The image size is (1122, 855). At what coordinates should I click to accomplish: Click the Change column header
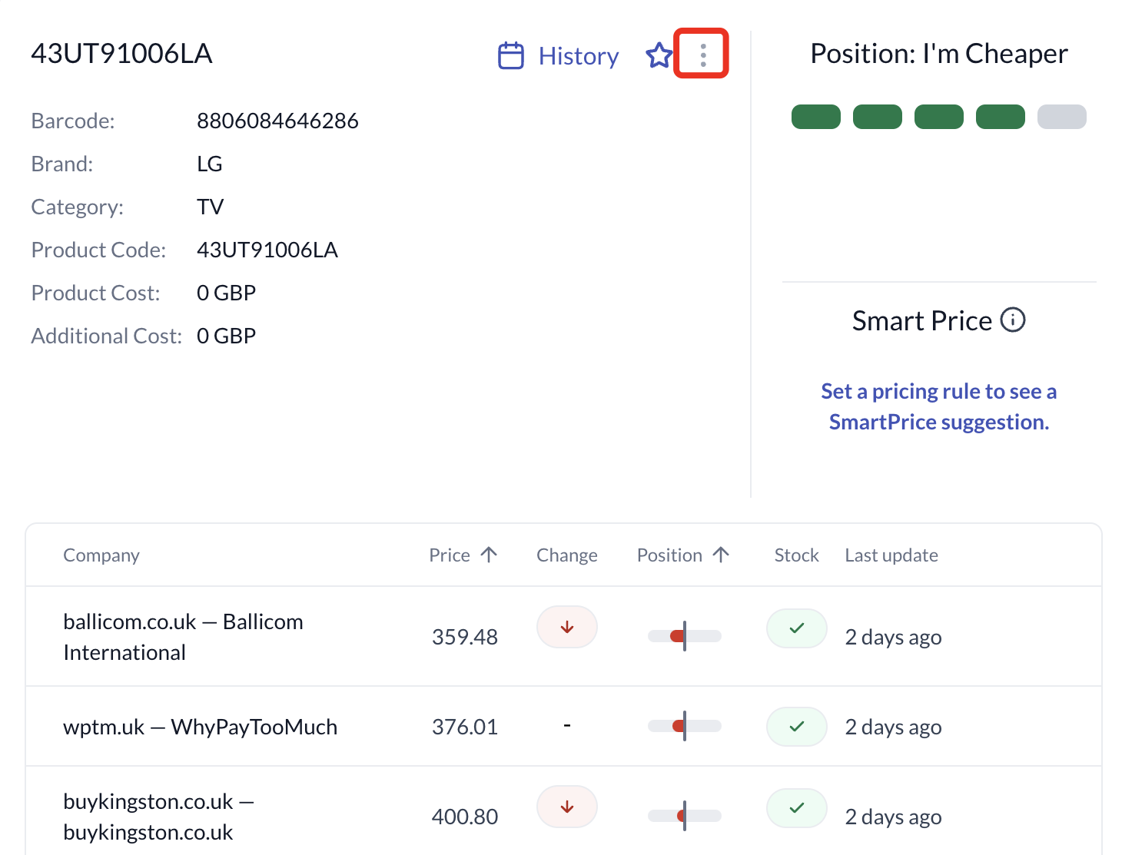pyautogui.click(x=566, y=555)
